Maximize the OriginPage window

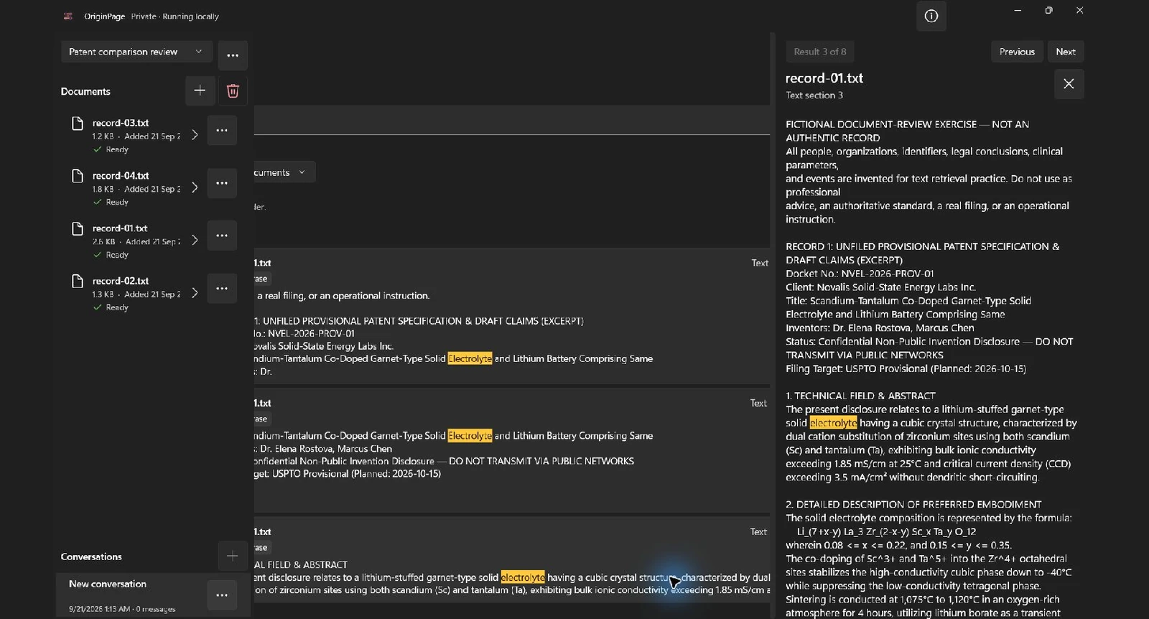coord(1048,10)
